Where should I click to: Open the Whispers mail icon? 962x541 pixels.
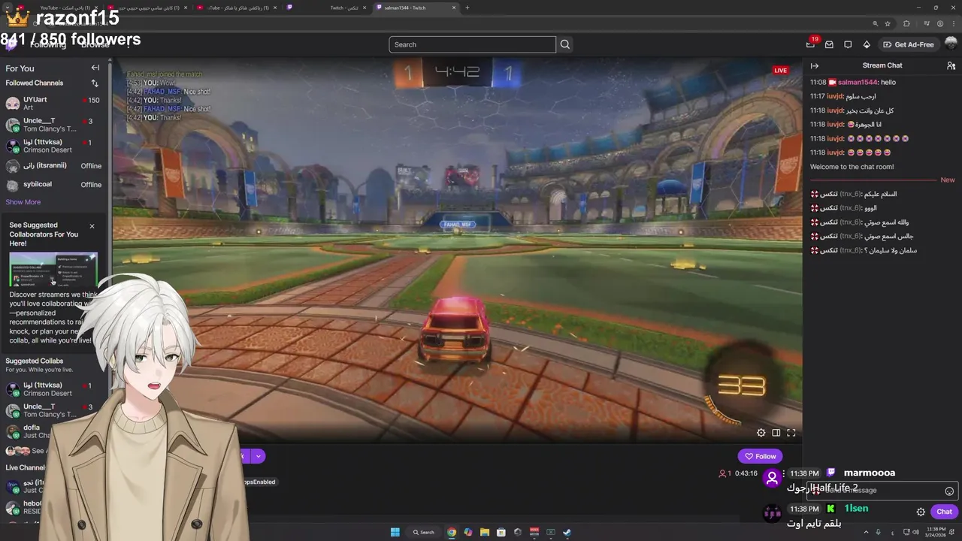coord(829,44)
